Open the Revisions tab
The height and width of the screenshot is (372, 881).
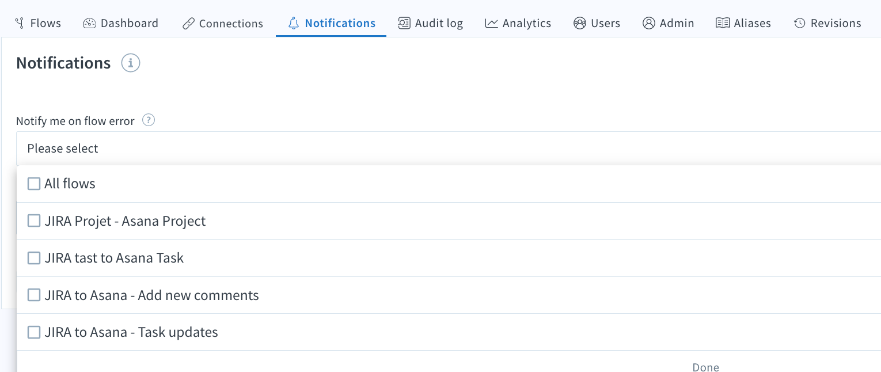[827, 24]
